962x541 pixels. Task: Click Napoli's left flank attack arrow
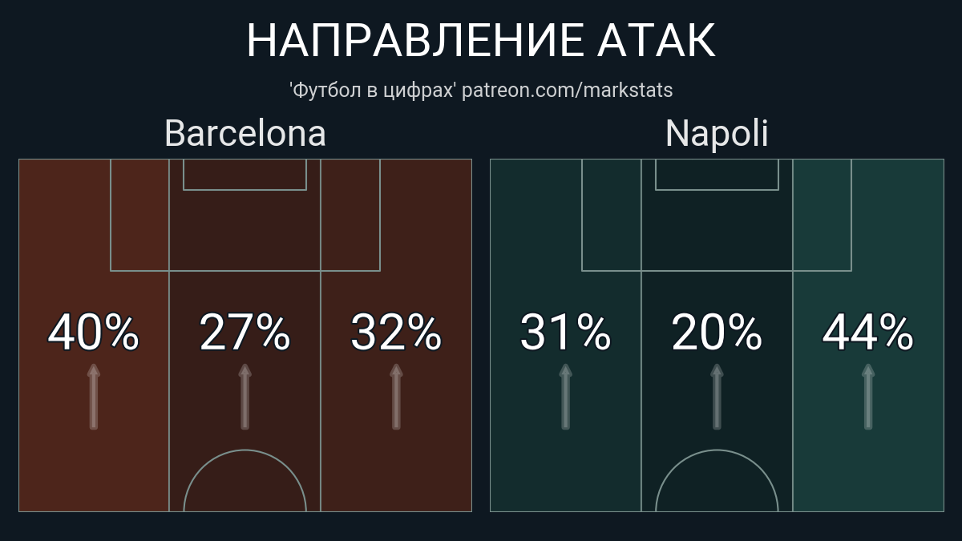(x=565, y=397)
